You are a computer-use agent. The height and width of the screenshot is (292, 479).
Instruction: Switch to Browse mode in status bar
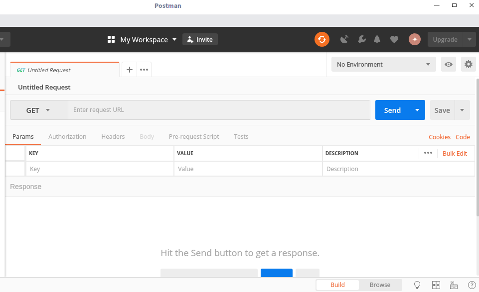380,285
